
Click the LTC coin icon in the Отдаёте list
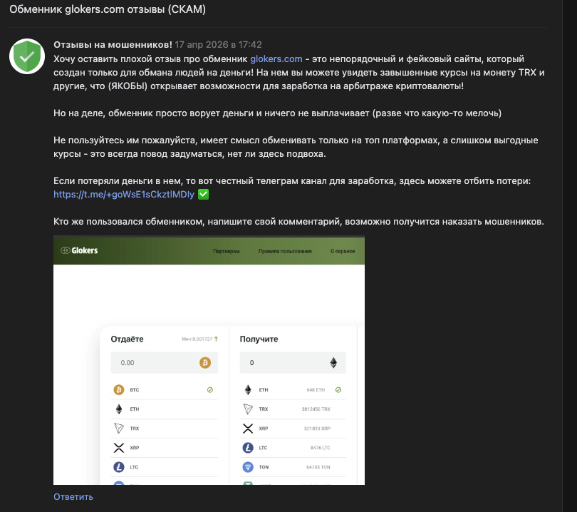pyautogui.click(x=118, y=467)
